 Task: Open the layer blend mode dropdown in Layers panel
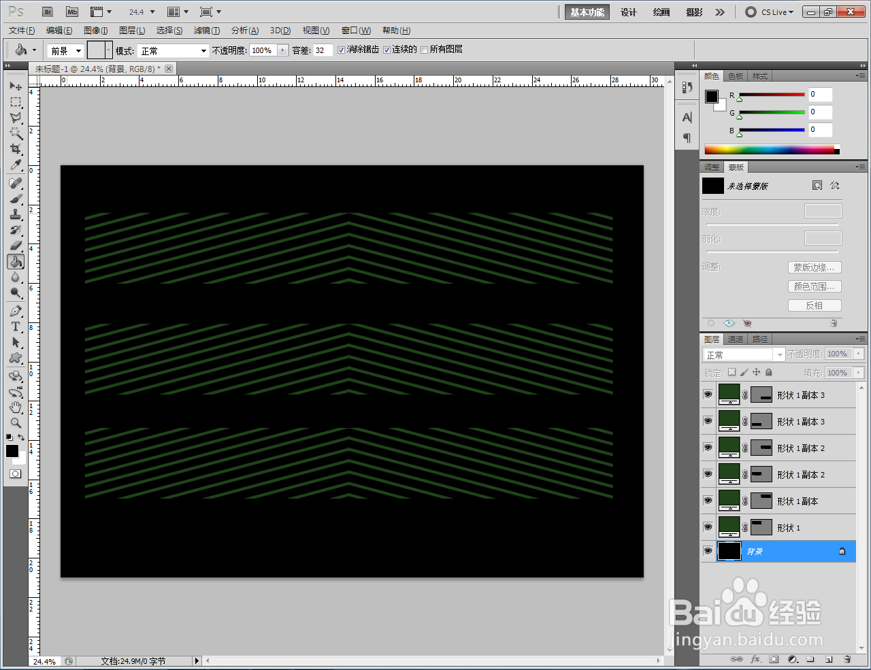tap(744, 354)
